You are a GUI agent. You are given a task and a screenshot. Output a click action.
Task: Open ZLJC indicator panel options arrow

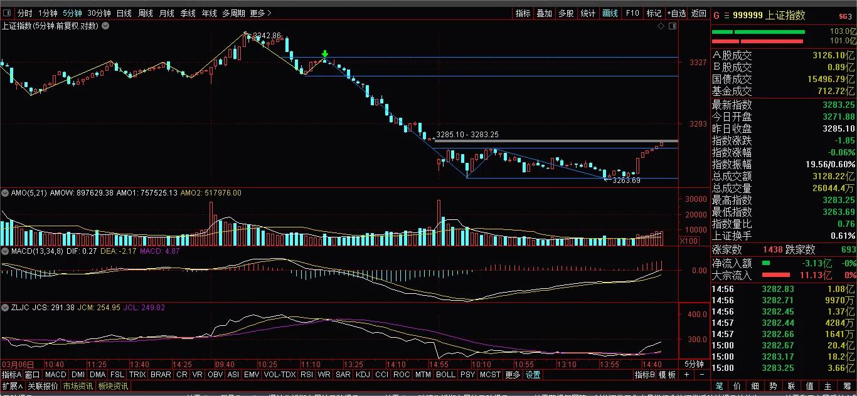click(x=6, y=308)
